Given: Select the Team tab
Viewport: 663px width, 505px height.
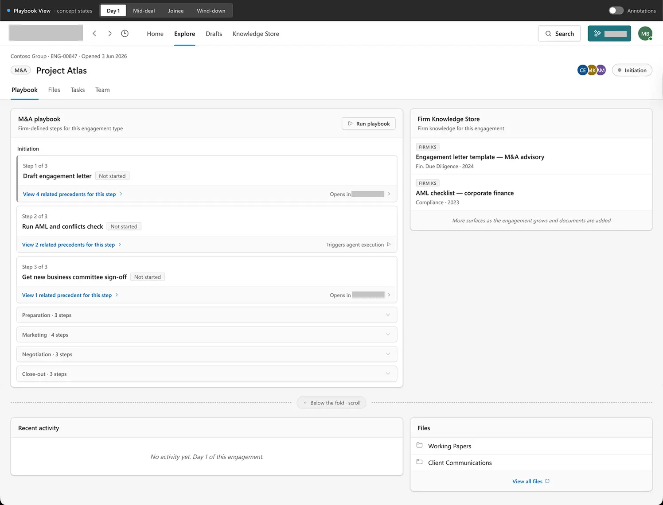Looking at the screenshot, I should click(102, 90).
